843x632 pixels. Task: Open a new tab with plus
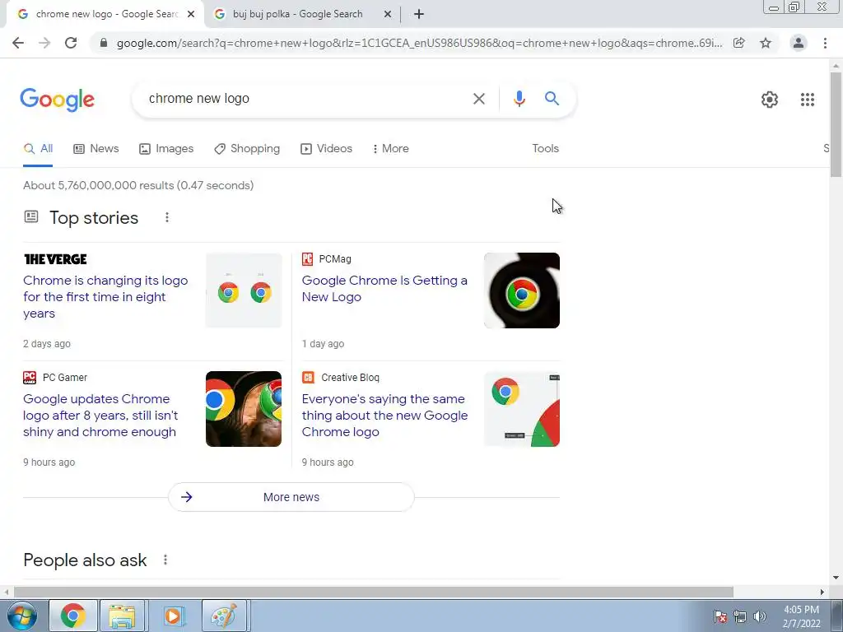point(419,14)
